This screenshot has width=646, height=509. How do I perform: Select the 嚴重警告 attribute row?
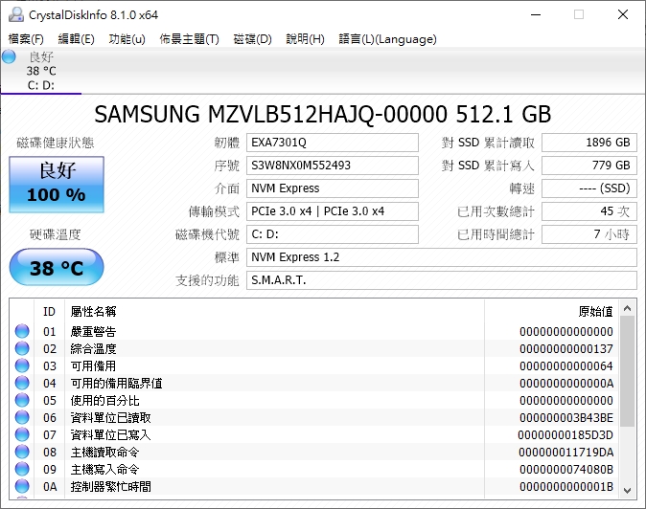pyautogui.click(x=314, y=331)
